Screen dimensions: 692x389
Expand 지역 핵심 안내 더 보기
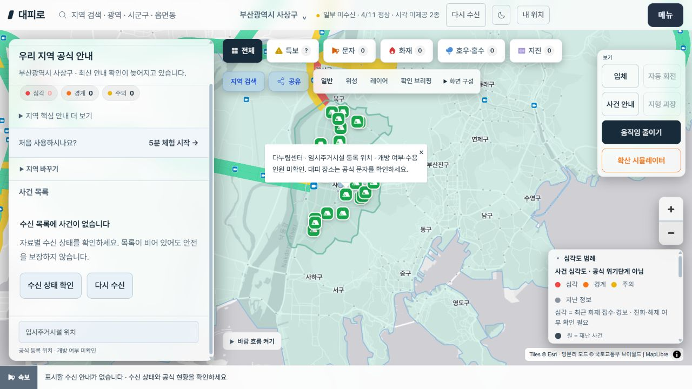(56, 116)
